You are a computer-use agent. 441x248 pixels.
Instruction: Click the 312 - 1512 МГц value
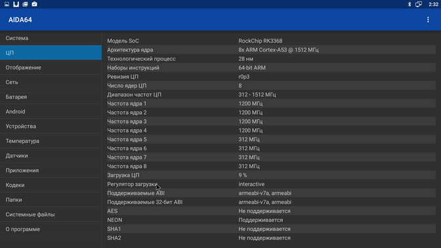coord(257,94)
